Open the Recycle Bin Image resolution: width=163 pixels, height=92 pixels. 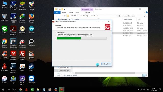(x=4, y=17)
